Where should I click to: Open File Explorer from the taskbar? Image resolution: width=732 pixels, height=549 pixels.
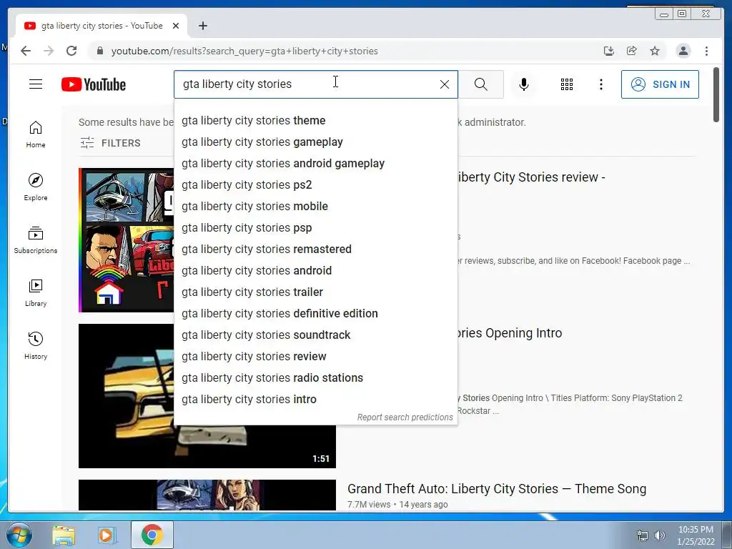click(64, 535)
